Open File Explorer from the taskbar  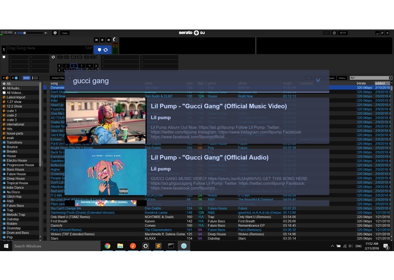[120, 246]
